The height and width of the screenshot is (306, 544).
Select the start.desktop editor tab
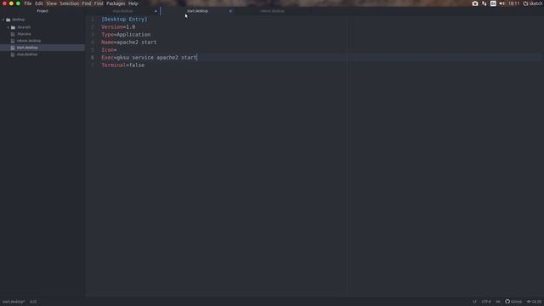click(197, 11)
